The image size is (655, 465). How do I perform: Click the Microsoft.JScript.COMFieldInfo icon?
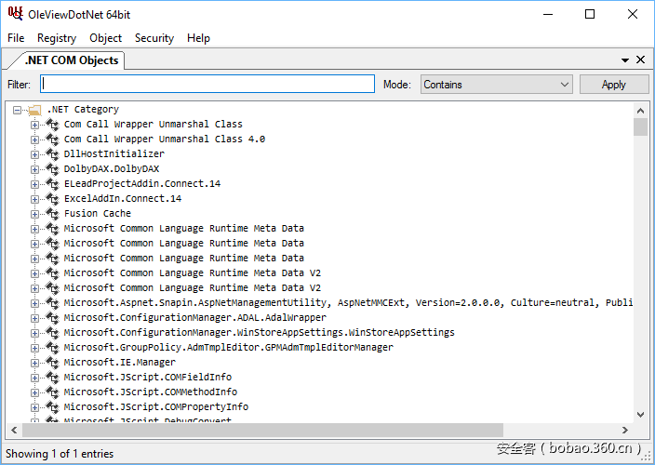coord(52,378)
